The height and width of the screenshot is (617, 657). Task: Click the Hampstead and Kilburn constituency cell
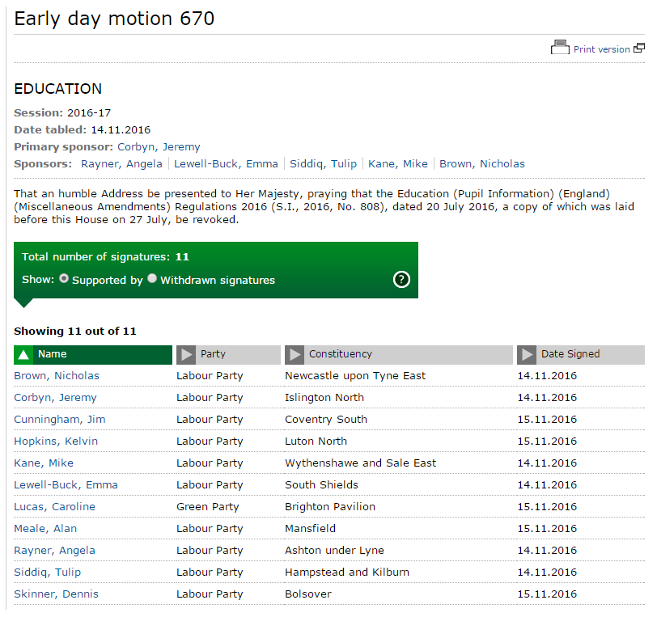point(347,573)
